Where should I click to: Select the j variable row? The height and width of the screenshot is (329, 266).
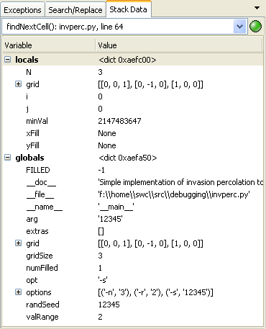(x=133, y=109)
